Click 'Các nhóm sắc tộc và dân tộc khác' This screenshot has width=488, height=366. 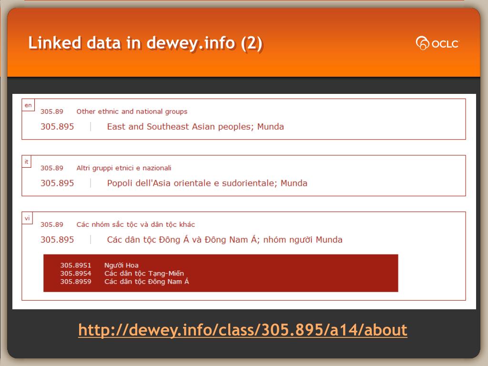(136, 224)
